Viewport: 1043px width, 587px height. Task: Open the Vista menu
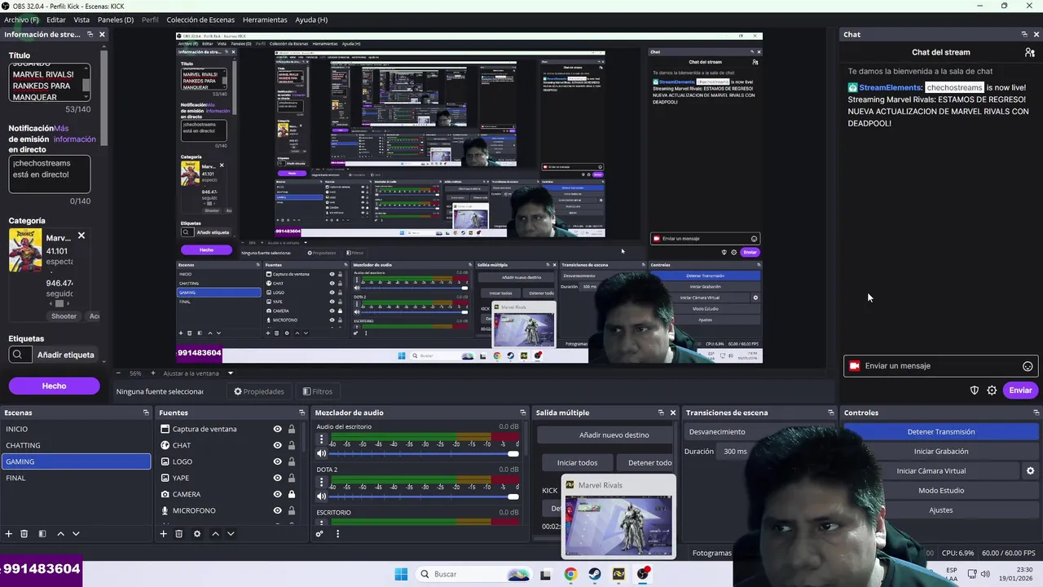click(81, 20)
